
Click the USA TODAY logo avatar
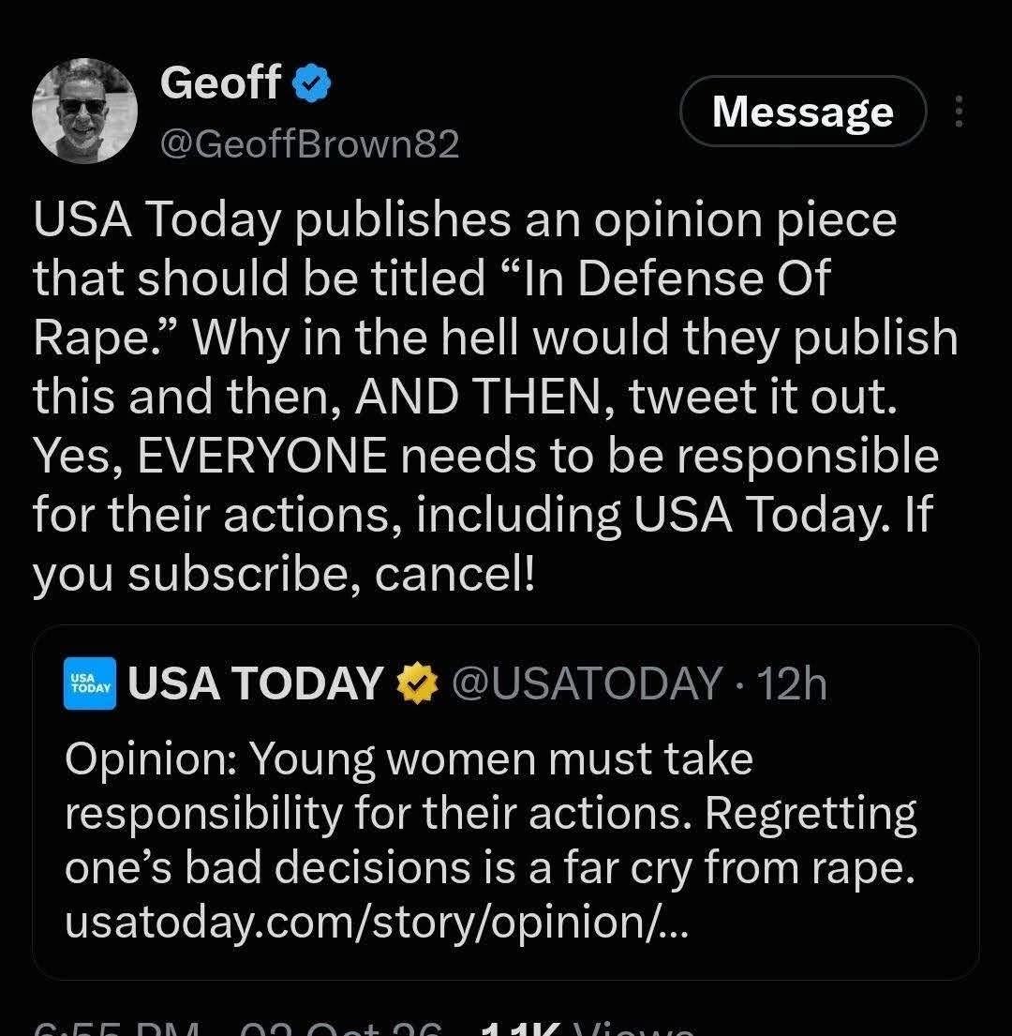click(90, 683)
